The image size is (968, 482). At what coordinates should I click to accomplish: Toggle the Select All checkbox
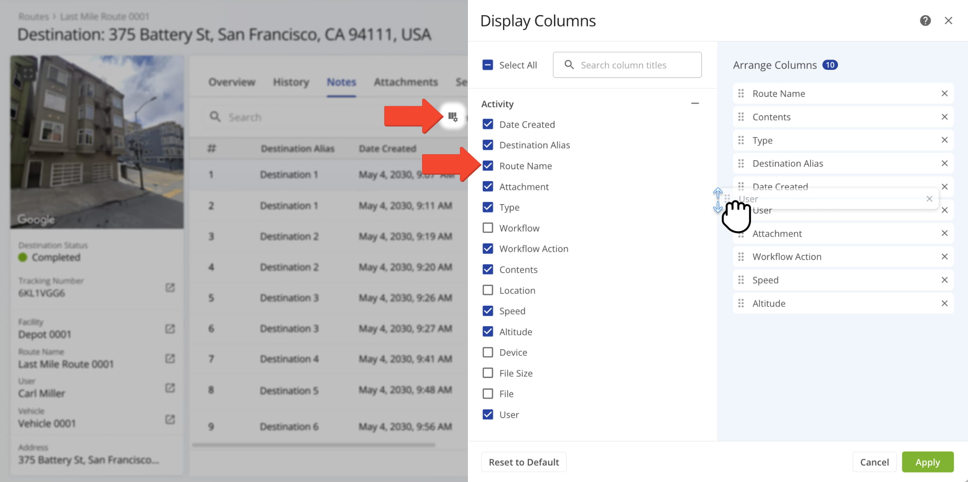tap(488, 65)
